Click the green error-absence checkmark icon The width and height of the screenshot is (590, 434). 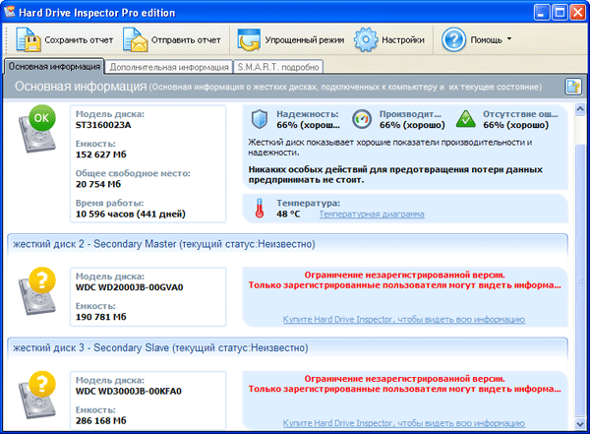click(x=466, y=119)
